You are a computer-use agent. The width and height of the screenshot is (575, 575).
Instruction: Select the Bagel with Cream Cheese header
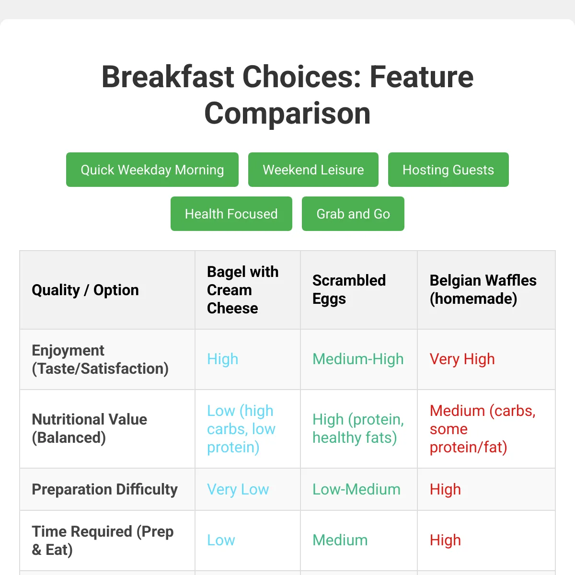pos(242,290)
